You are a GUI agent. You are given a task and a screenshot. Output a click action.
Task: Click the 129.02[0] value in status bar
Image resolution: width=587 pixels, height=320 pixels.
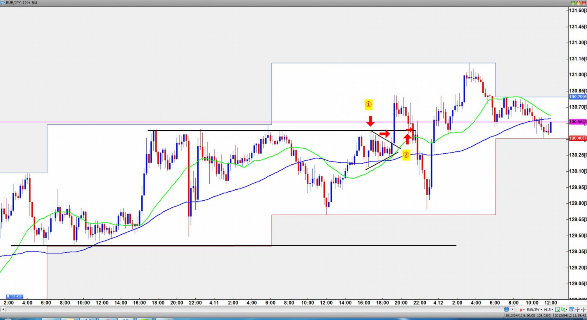(x=544, y=316)
